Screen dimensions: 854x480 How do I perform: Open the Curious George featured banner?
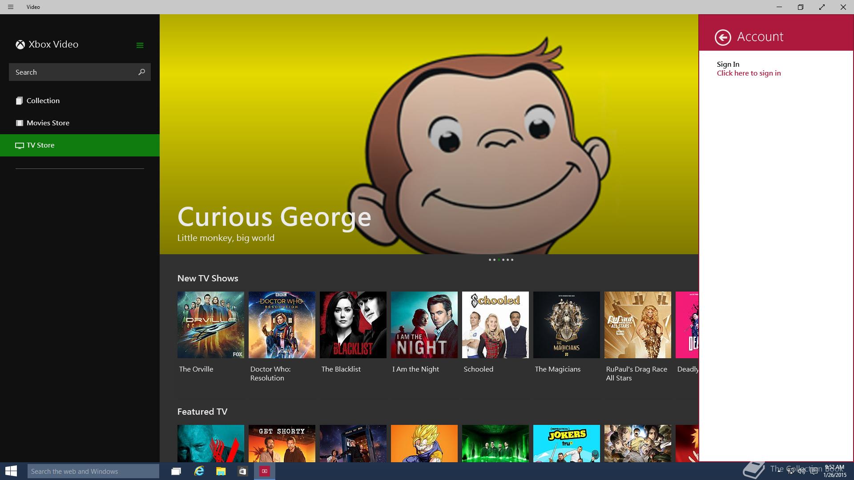tap(429, 134)
